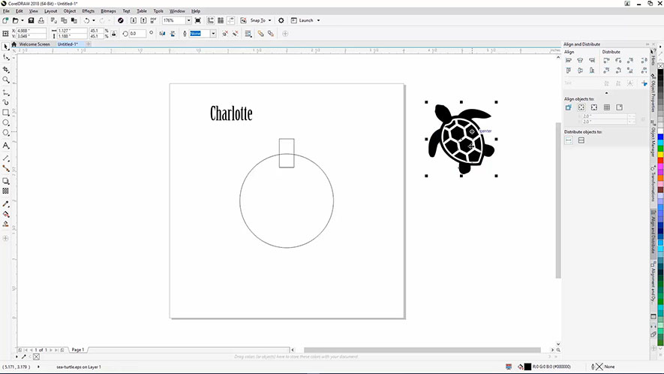Viewport: 664px width, 374px height.
Task: Open the Options gear icon
Action: coord(281,20)
